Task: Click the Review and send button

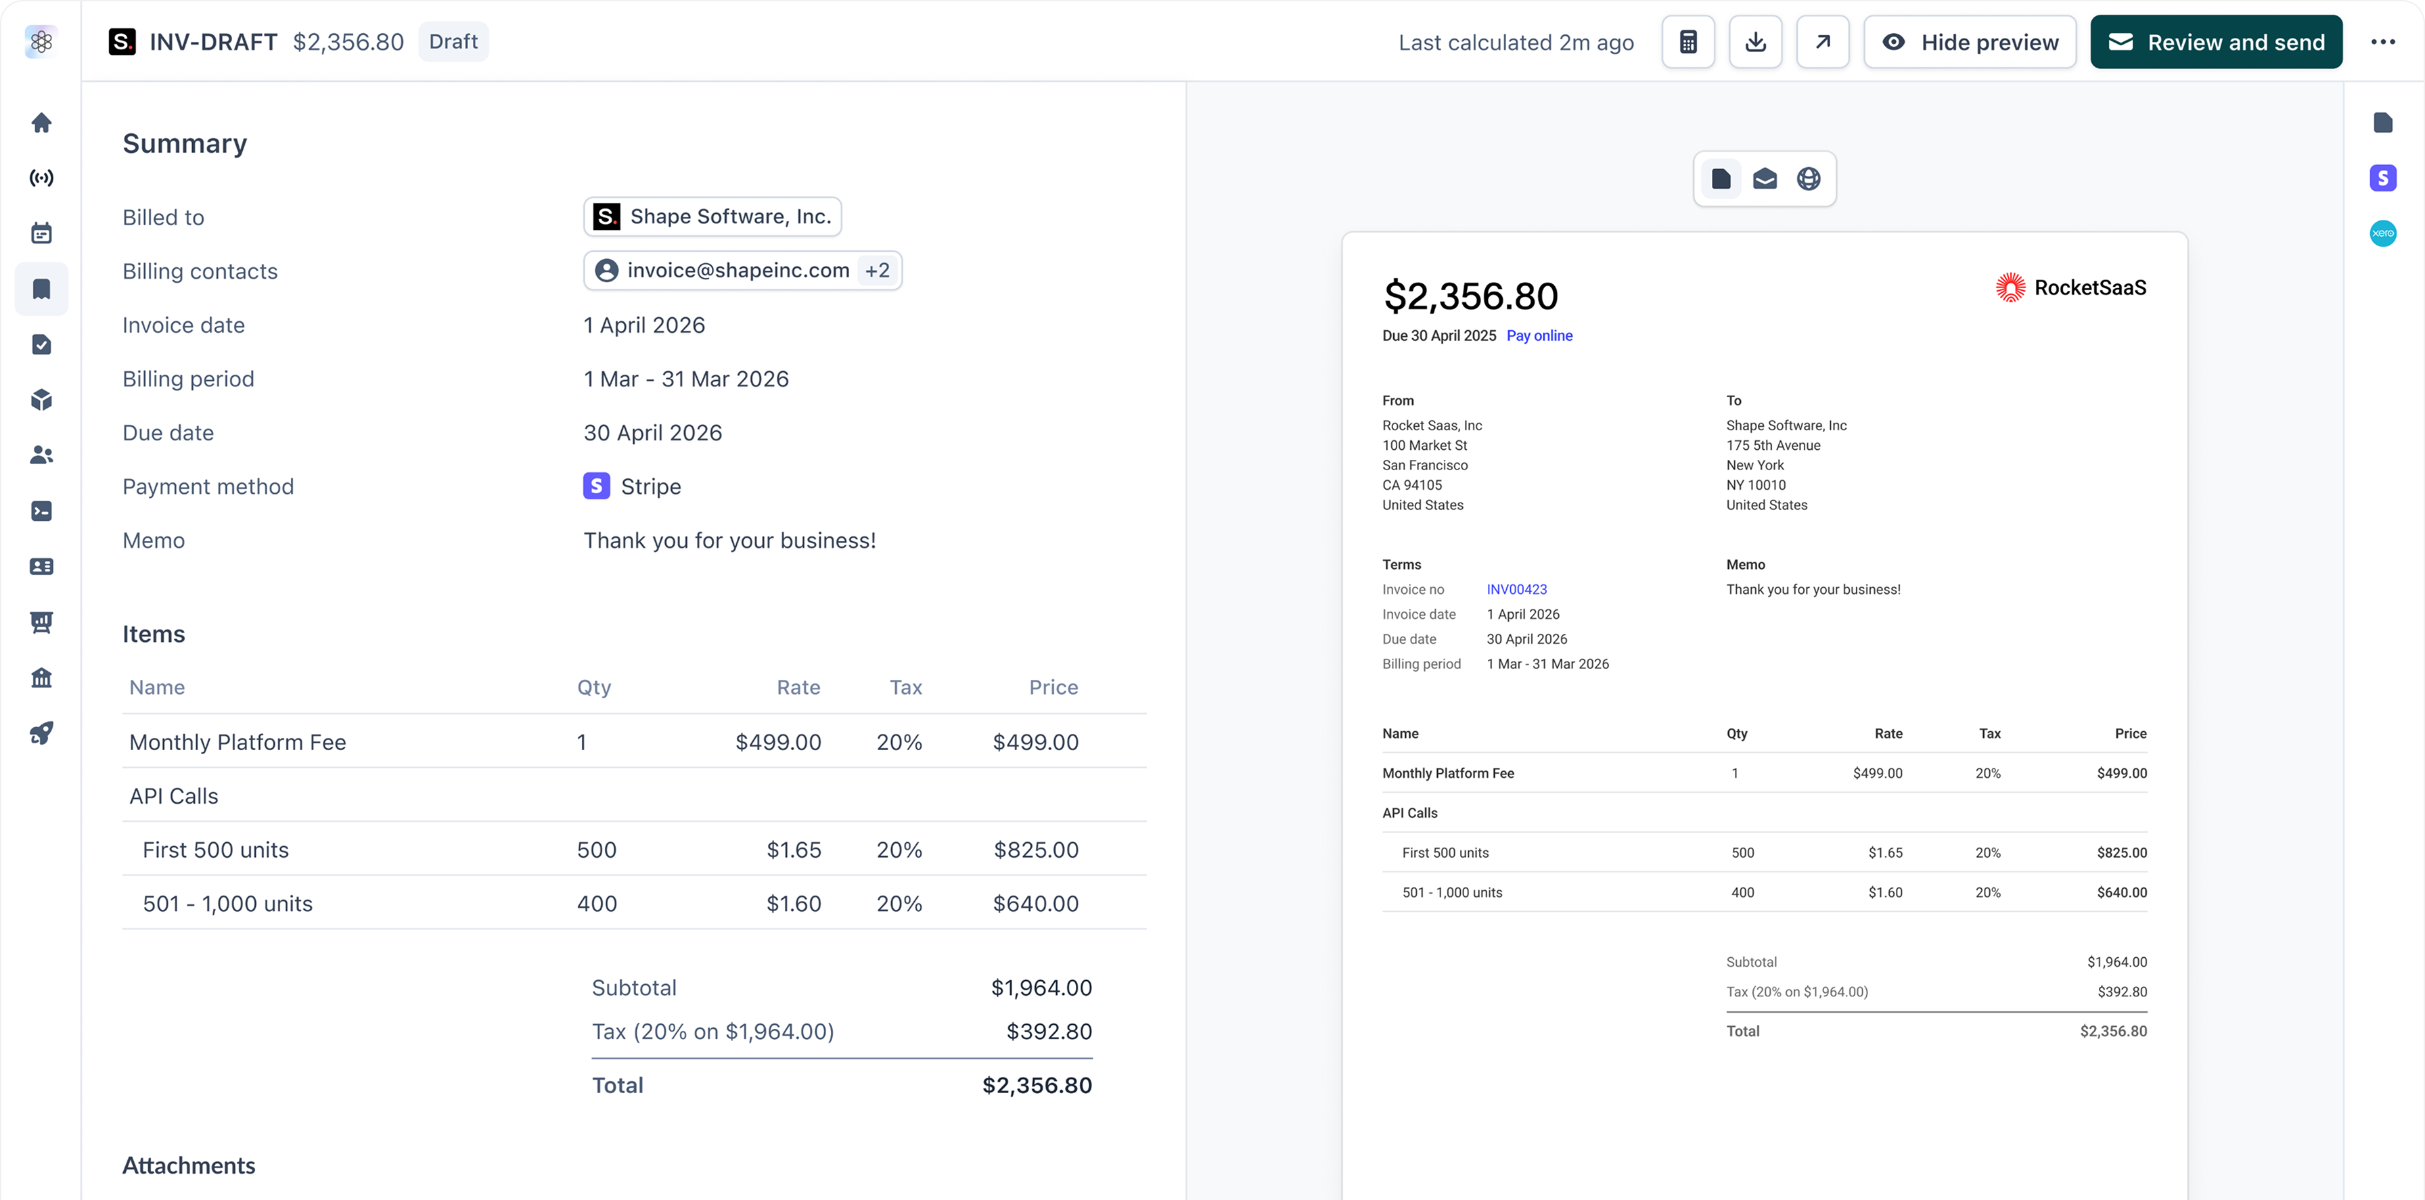Action: point(2216,41)
